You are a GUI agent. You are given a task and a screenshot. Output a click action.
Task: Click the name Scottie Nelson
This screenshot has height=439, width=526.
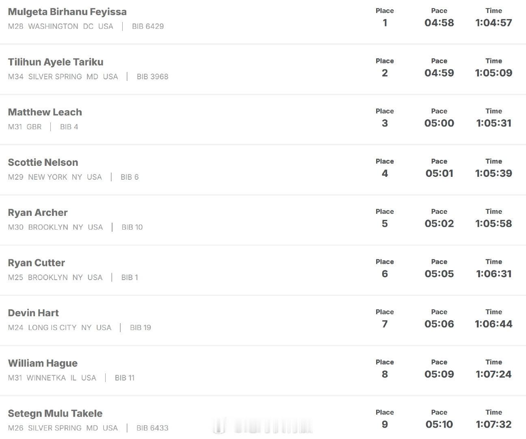point(43,163)
